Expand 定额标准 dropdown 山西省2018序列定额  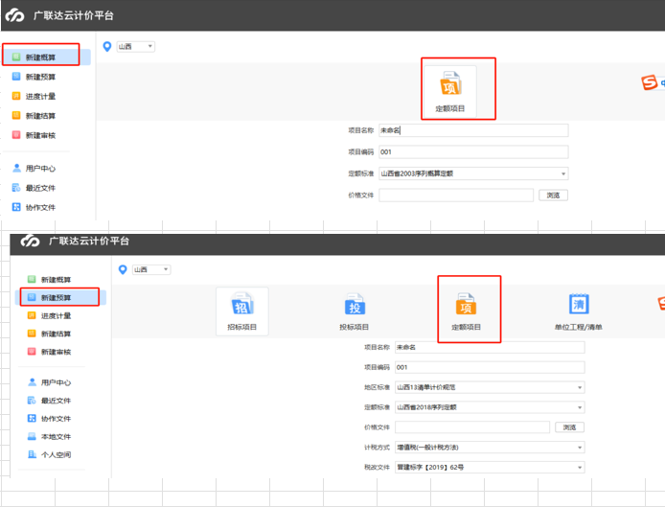click(x=490, y=407)
